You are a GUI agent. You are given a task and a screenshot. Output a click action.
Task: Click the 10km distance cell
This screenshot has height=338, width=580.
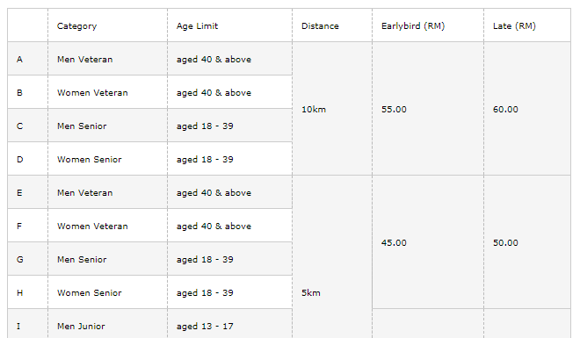[332, 109]
